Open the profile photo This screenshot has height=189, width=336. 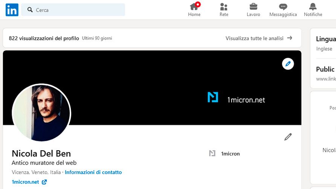(41, 113)
